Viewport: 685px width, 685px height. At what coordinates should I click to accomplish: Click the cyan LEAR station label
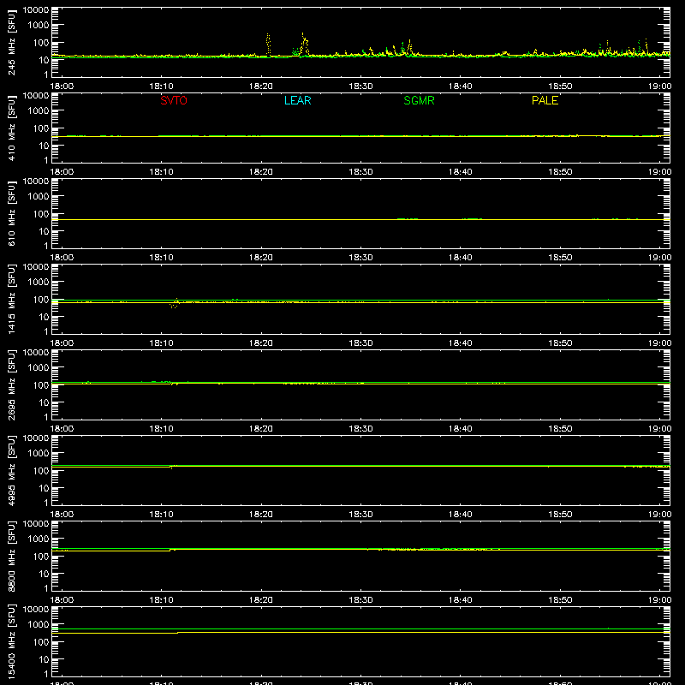(x=297, y=100)
